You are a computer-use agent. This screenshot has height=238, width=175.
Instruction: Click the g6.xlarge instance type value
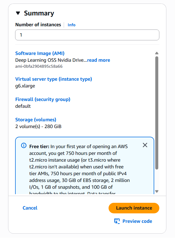coord(25,86)
